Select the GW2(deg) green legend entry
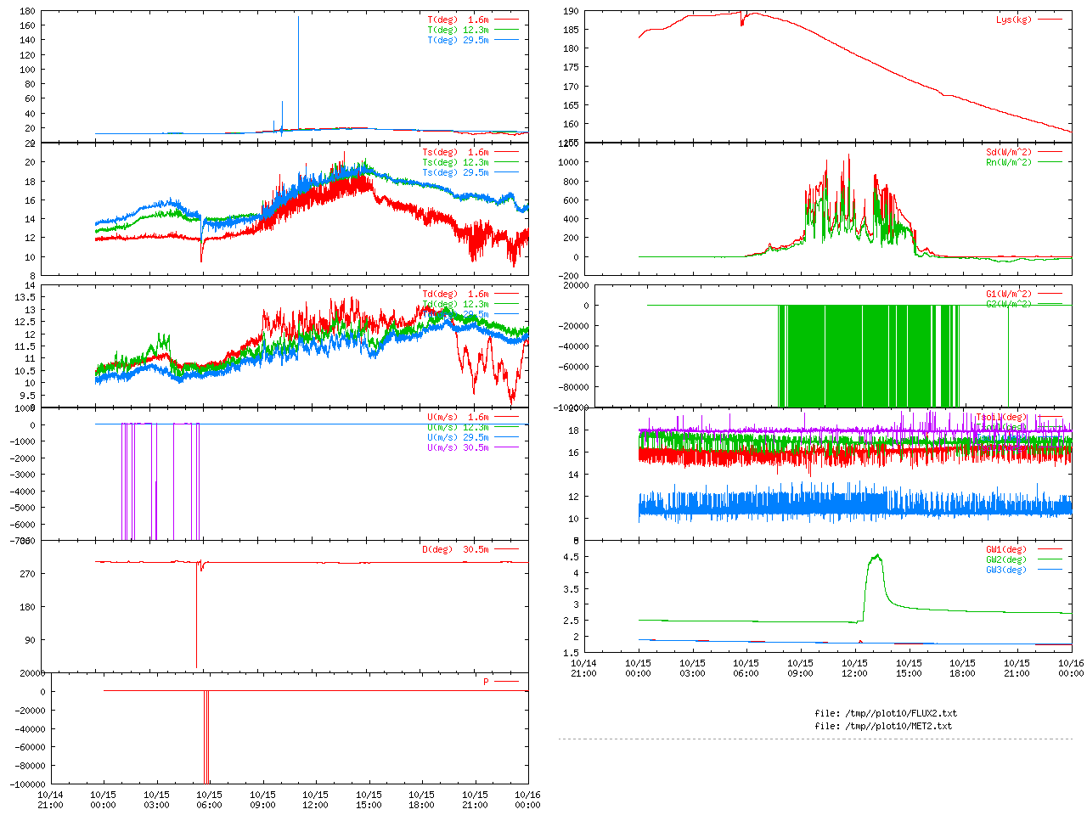Viewport: 1087px width, 815px height. coord(1006,559)
